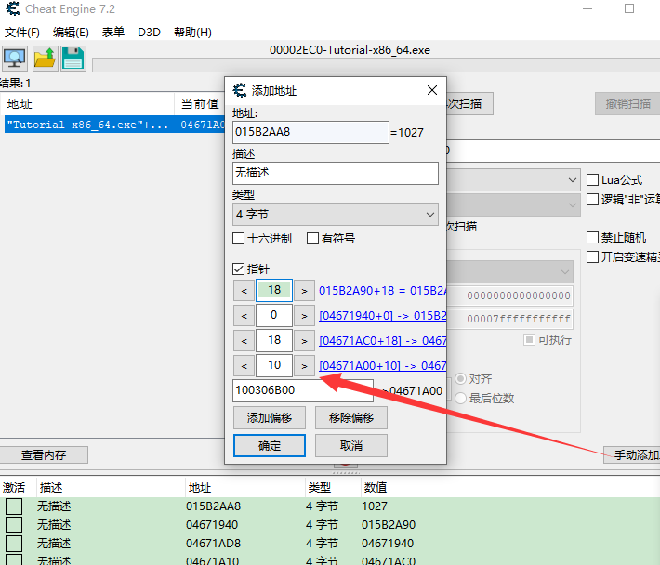Screen dimensions: 660x565
Task: Click the 手动添加 button
Action: (632, 454)
